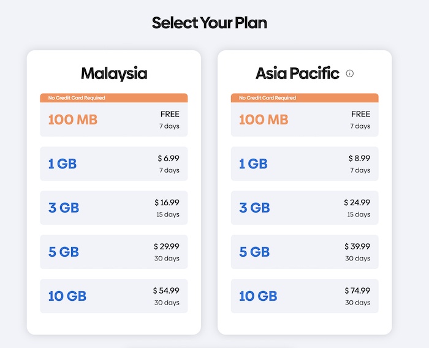Select the free 100 MB Asia Pacific plan
Viewport: 429px width, 348px height.
coord(305,119)
